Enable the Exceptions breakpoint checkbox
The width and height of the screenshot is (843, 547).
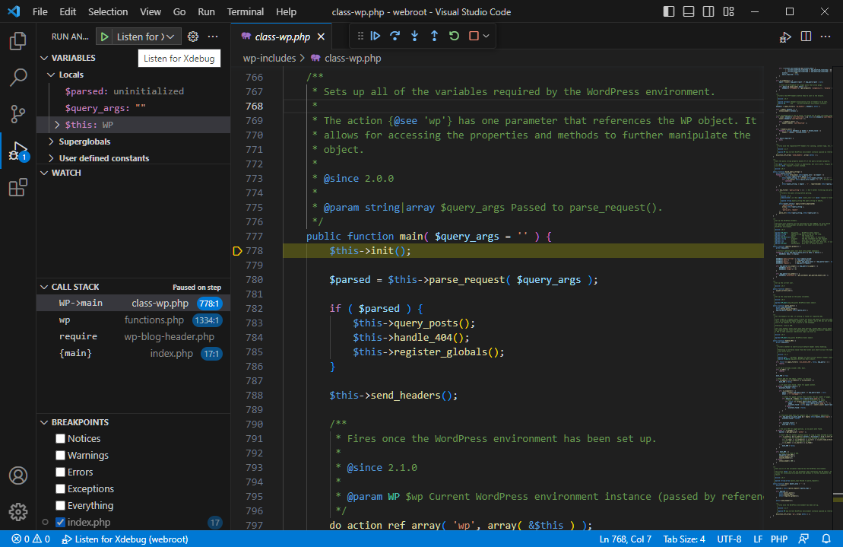pyautogui.click(x=60, y=488)
